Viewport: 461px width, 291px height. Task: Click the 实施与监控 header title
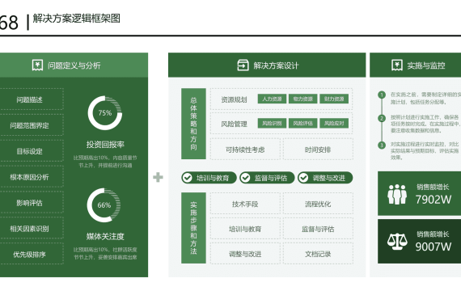point(426,65)
